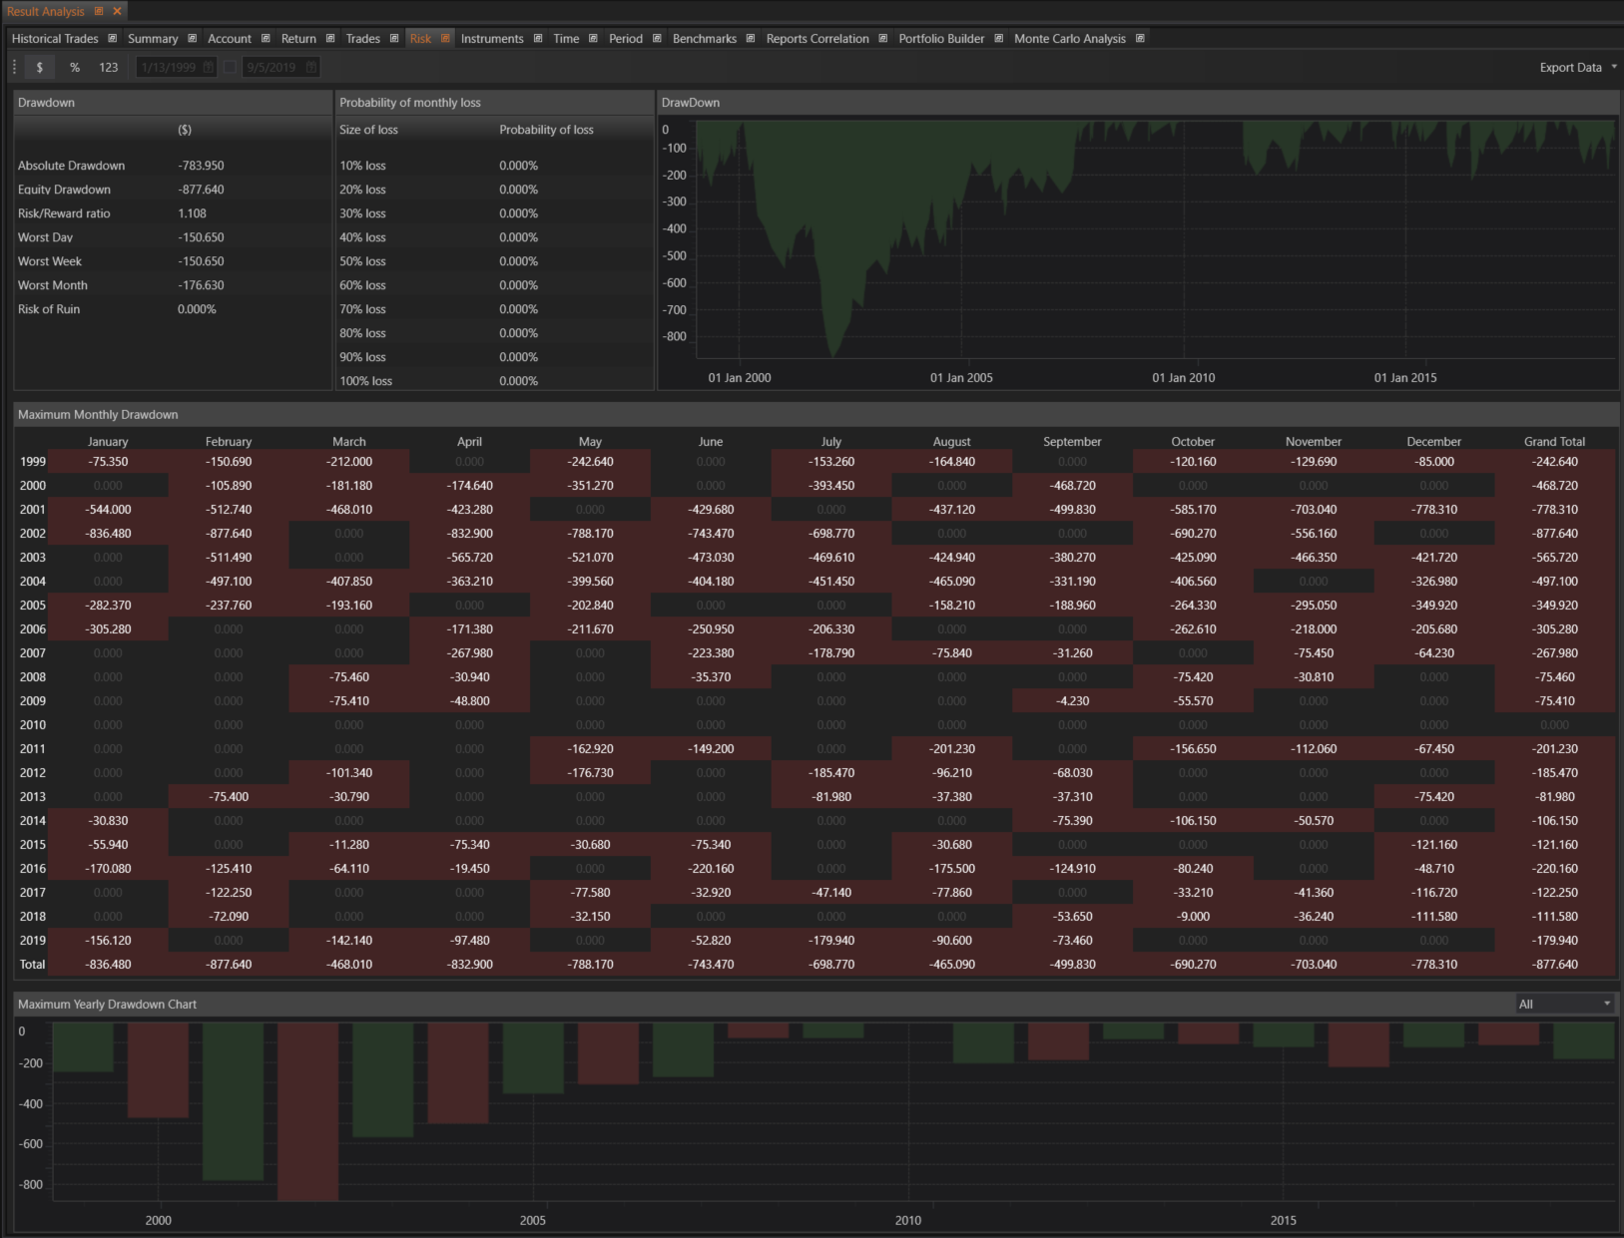Open calendar picker for end date 9/5/2019

(311, 67)
